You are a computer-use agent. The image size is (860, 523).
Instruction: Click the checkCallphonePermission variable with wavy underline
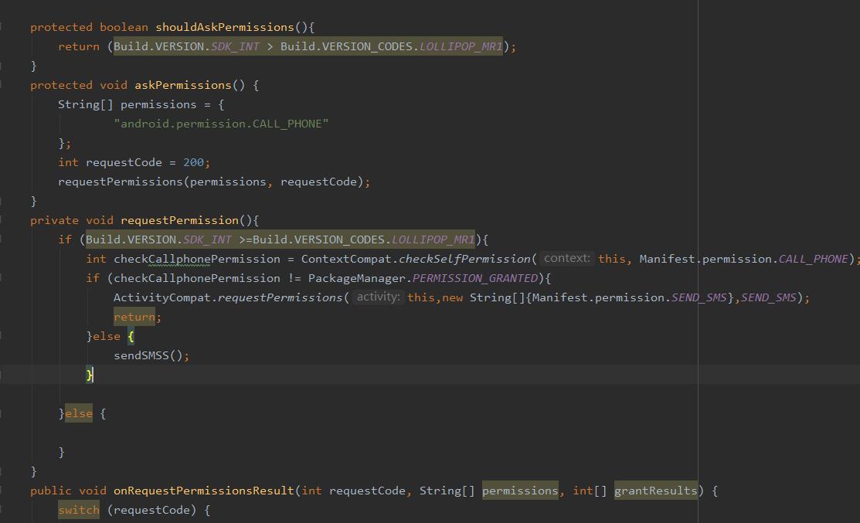197,259
